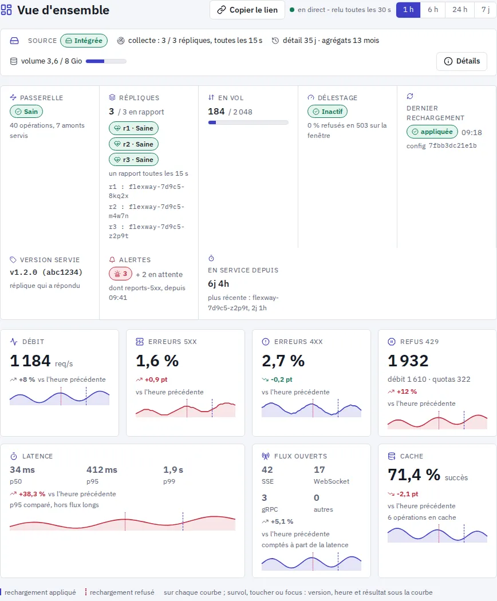Click the r3 · Saine replica badge
This screenshot has height=601, width=497.
click(x=133, y=160)
